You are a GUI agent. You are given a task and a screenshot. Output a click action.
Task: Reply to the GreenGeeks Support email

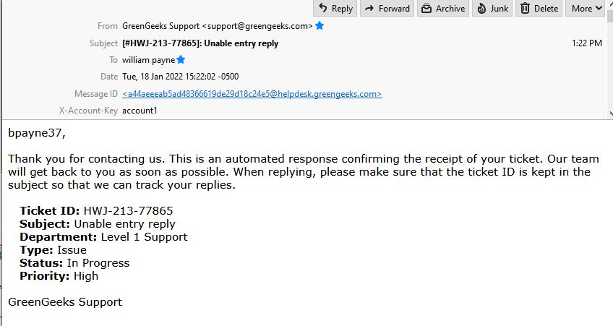335,8
